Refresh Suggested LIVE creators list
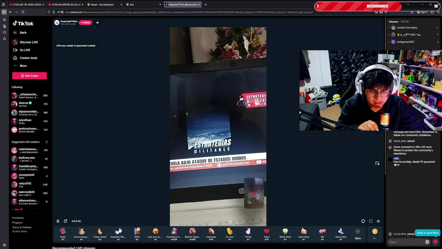 47,142
